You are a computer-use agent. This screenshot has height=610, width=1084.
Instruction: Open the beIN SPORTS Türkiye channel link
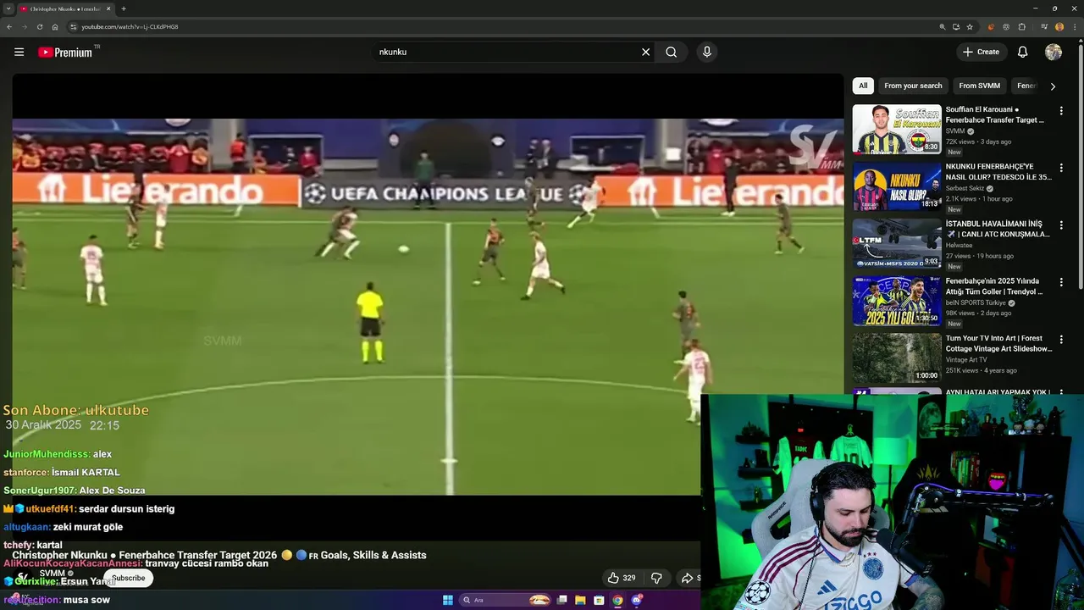click(x=976, y=302)
